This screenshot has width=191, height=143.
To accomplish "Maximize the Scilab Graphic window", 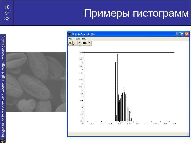I will (x=182, y=34).
